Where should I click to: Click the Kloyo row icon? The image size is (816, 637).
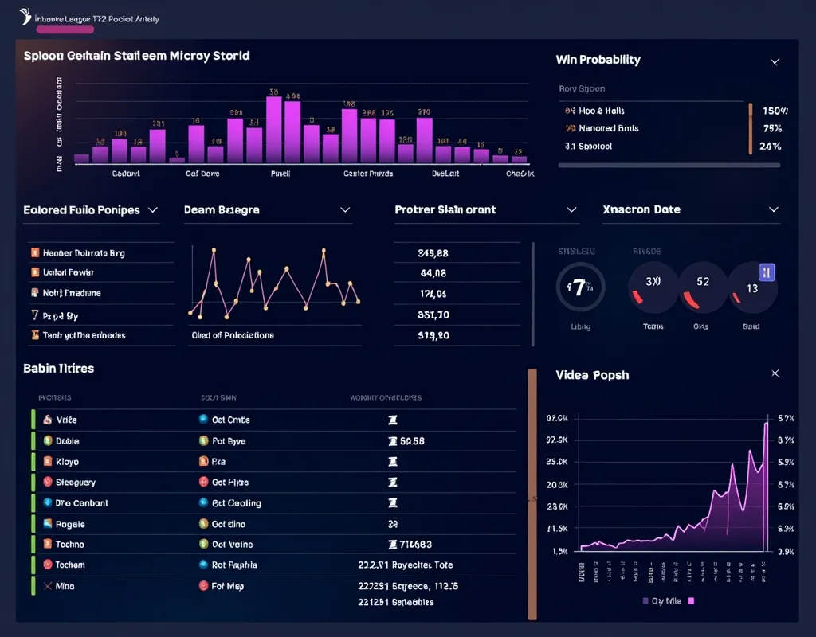pos(47,461)
